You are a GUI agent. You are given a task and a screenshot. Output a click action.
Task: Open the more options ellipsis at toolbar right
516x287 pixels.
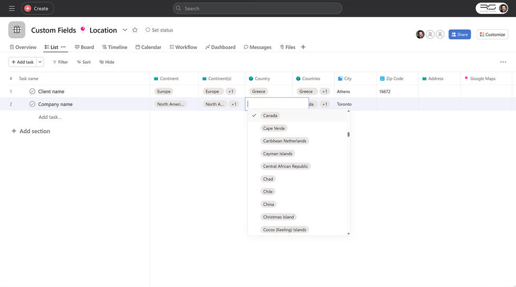coord(503,61)
